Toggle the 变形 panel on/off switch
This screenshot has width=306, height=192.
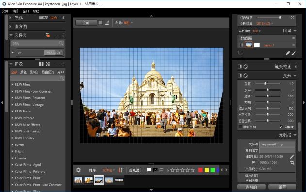point(240,75)
